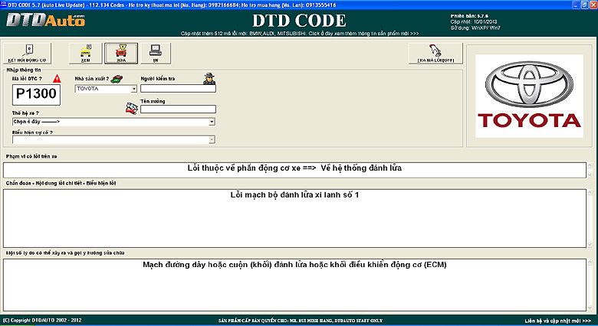Click the inspector icon above Người kiểm tra

pos(209,79)
